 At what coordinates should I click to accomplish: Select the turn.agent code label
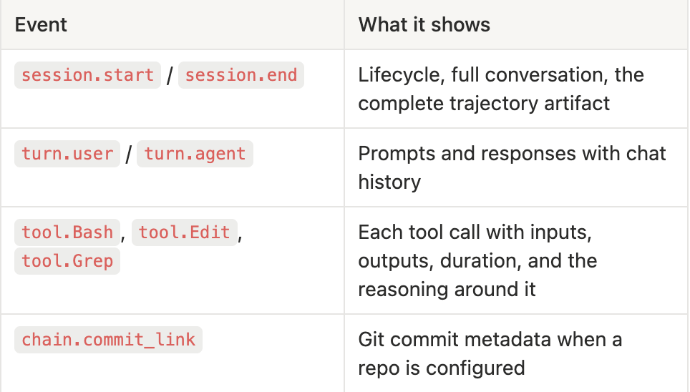(195, 154)
